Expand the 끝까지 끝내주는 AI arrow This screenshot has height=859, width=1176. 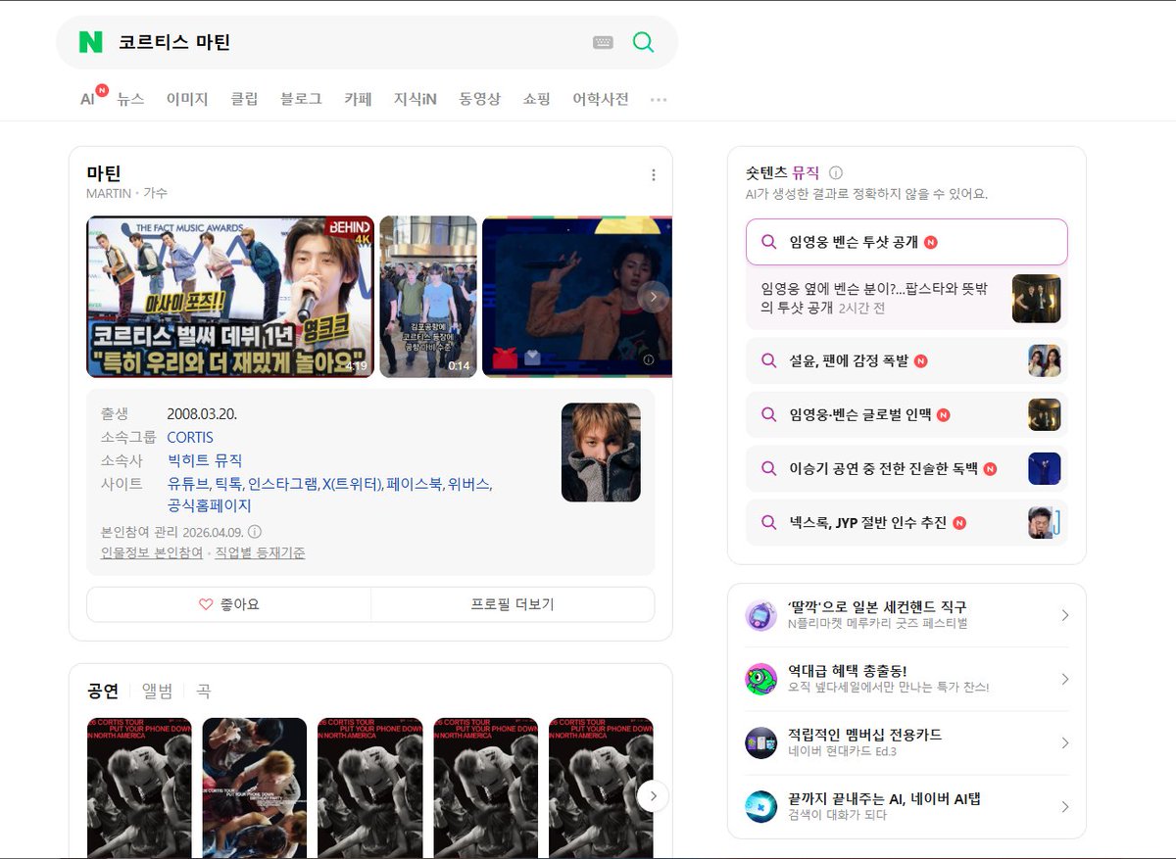[1065, 806]
